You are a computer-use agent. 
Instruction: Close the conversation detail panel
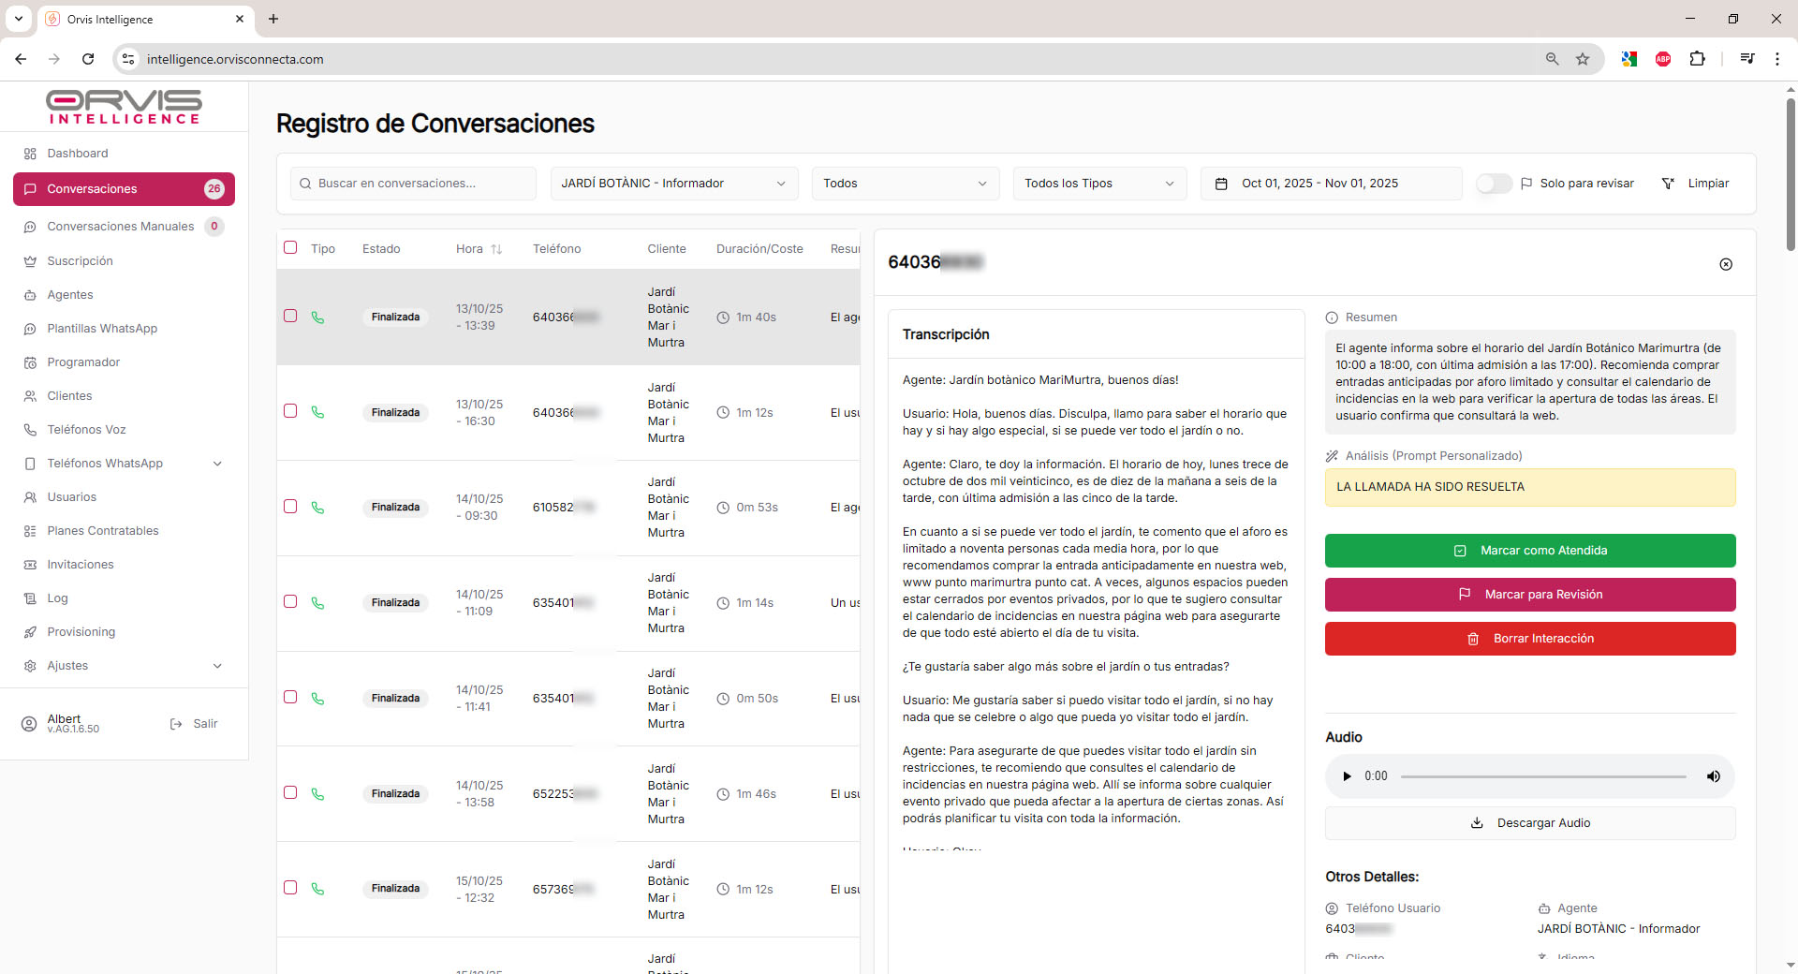1726,264
